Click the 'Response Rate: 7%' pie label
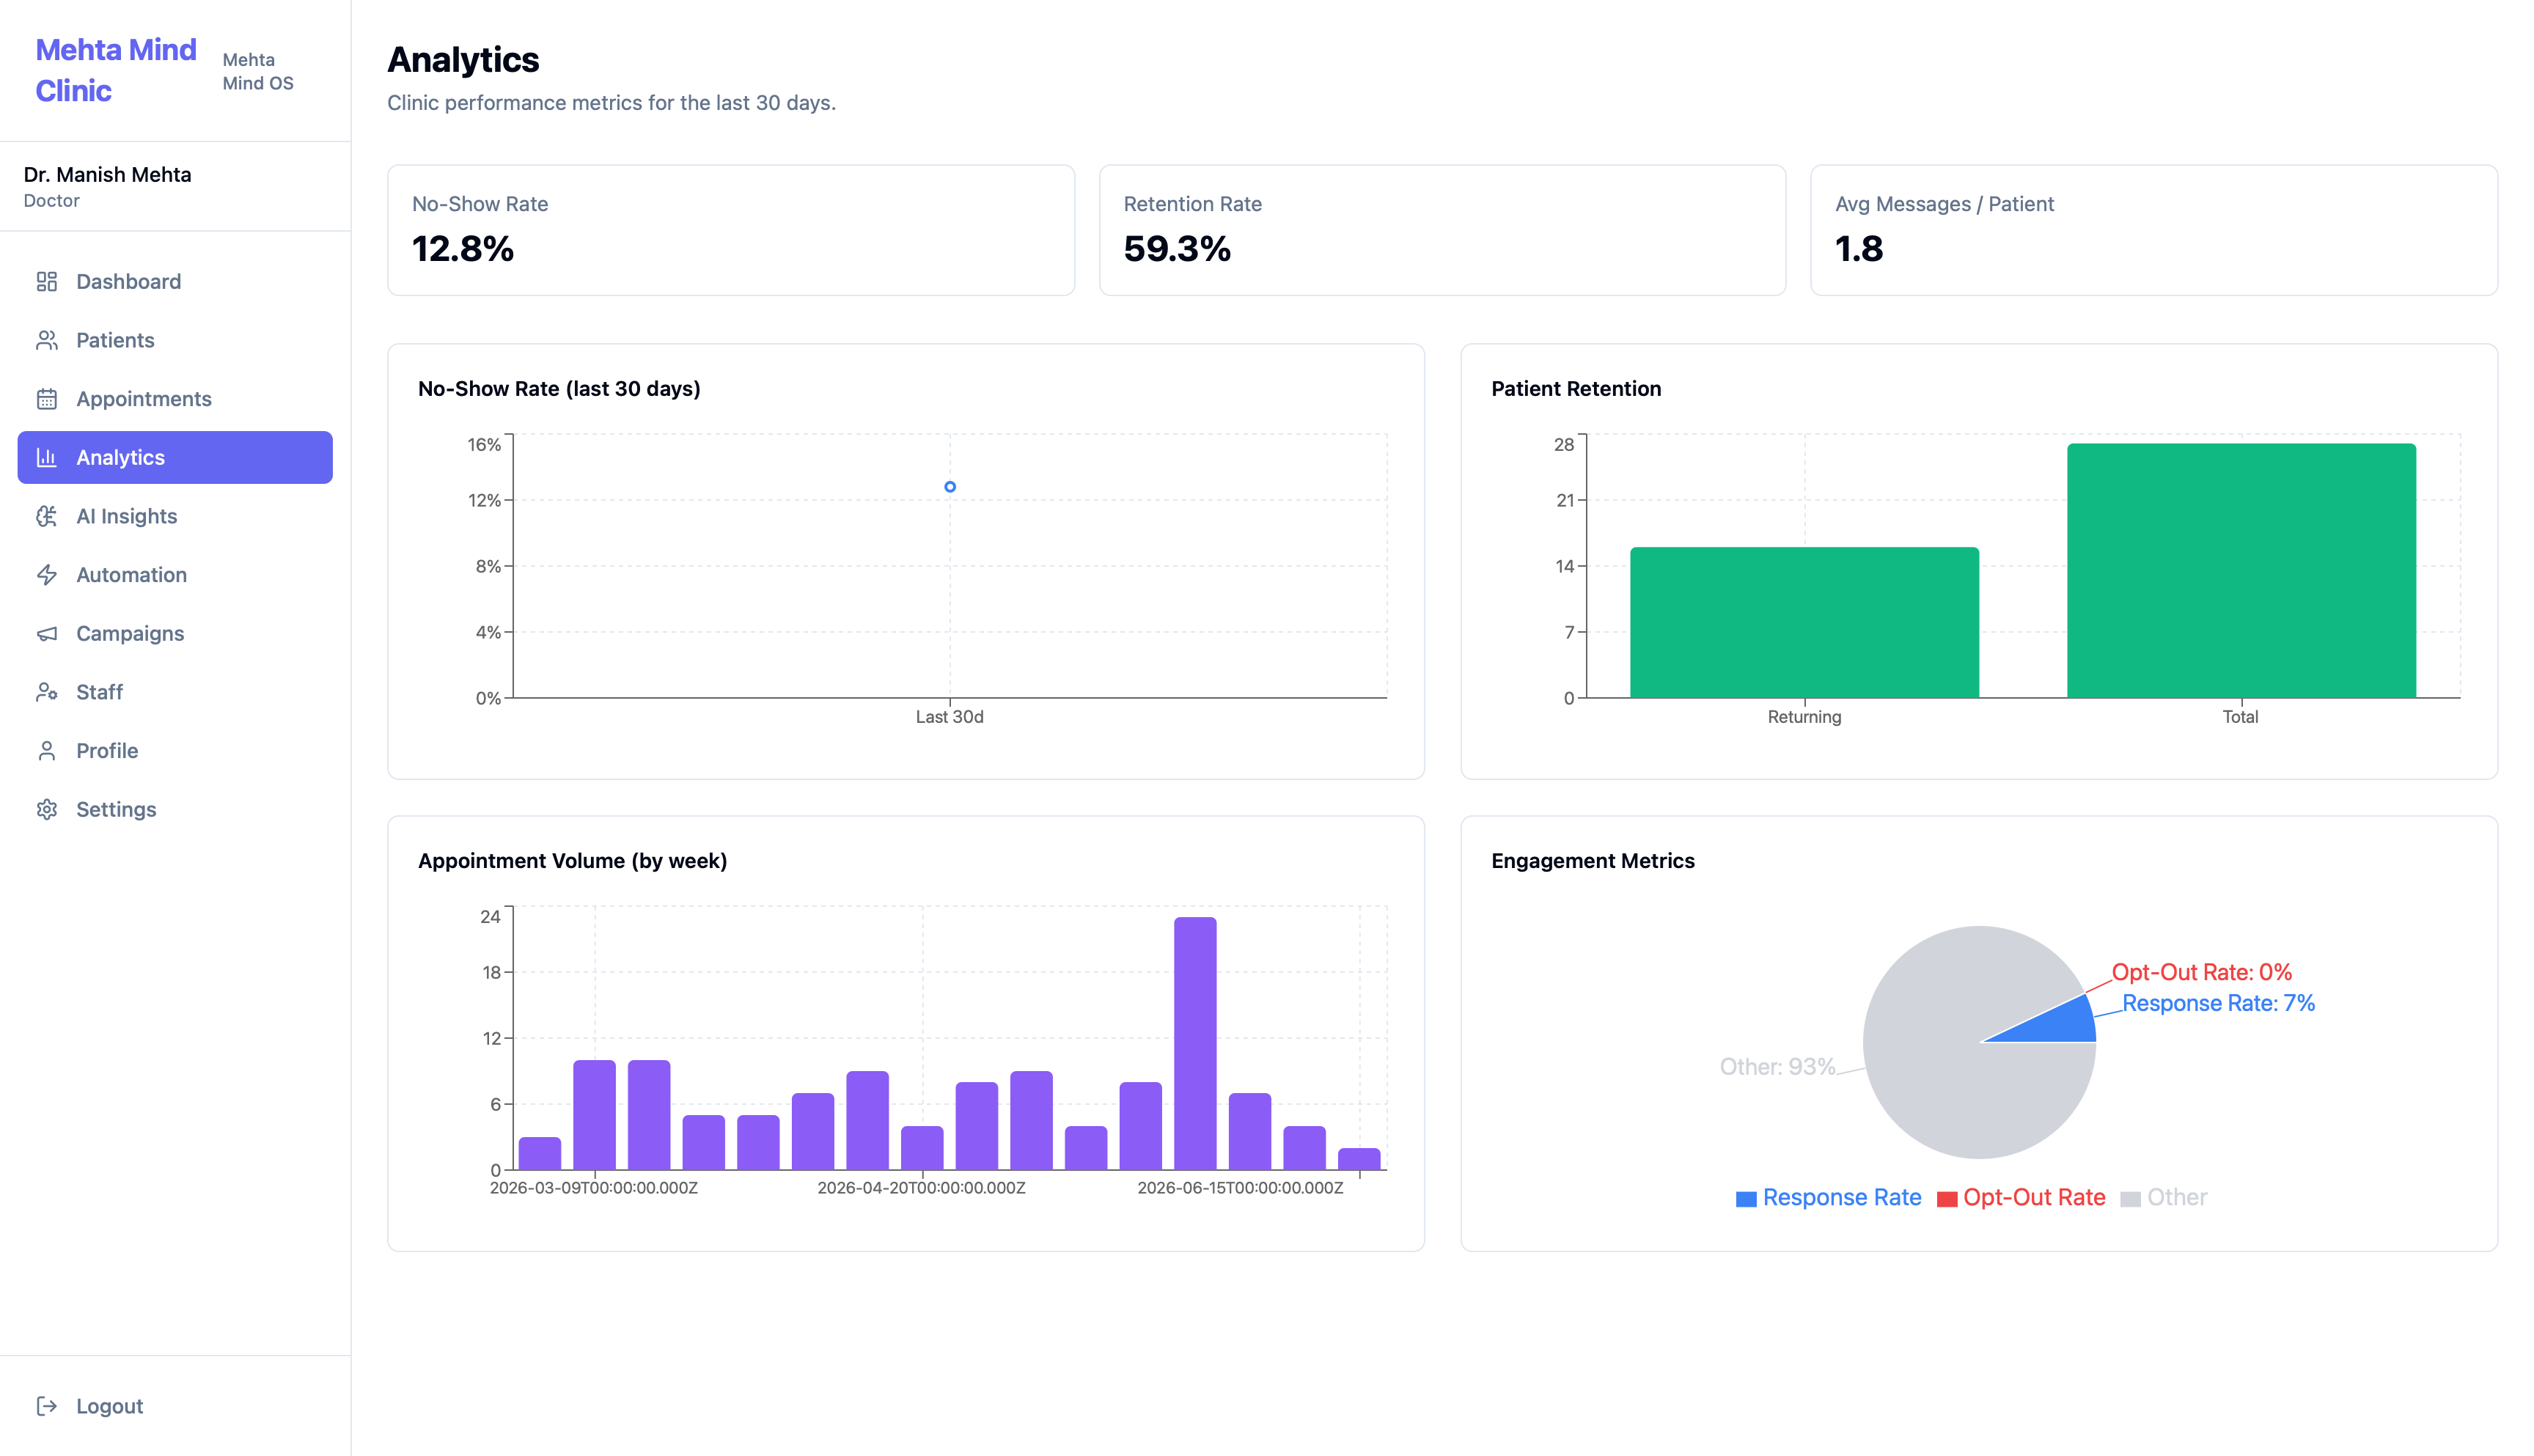The width and height of the screenshot is (2534, 1456). 2218,1003
